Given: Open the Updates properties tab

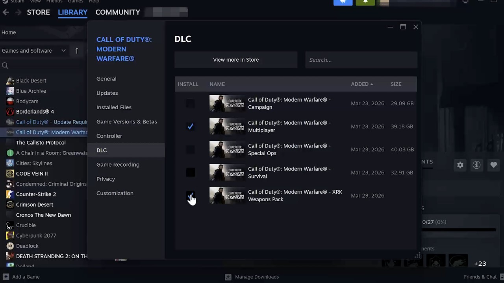Looking at the screenshot, I should coord(126,93).
